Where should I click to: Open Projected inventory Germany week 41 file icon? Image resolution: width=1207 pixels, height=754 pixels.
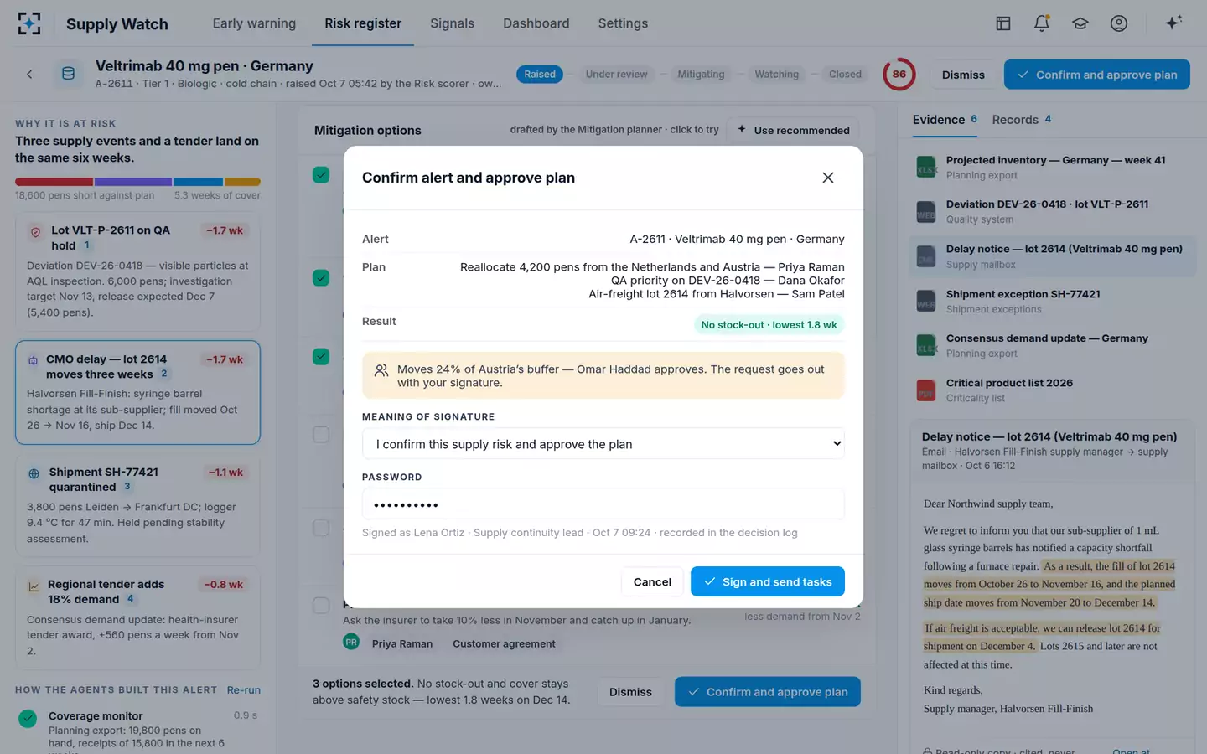click(x=926, y=167)
